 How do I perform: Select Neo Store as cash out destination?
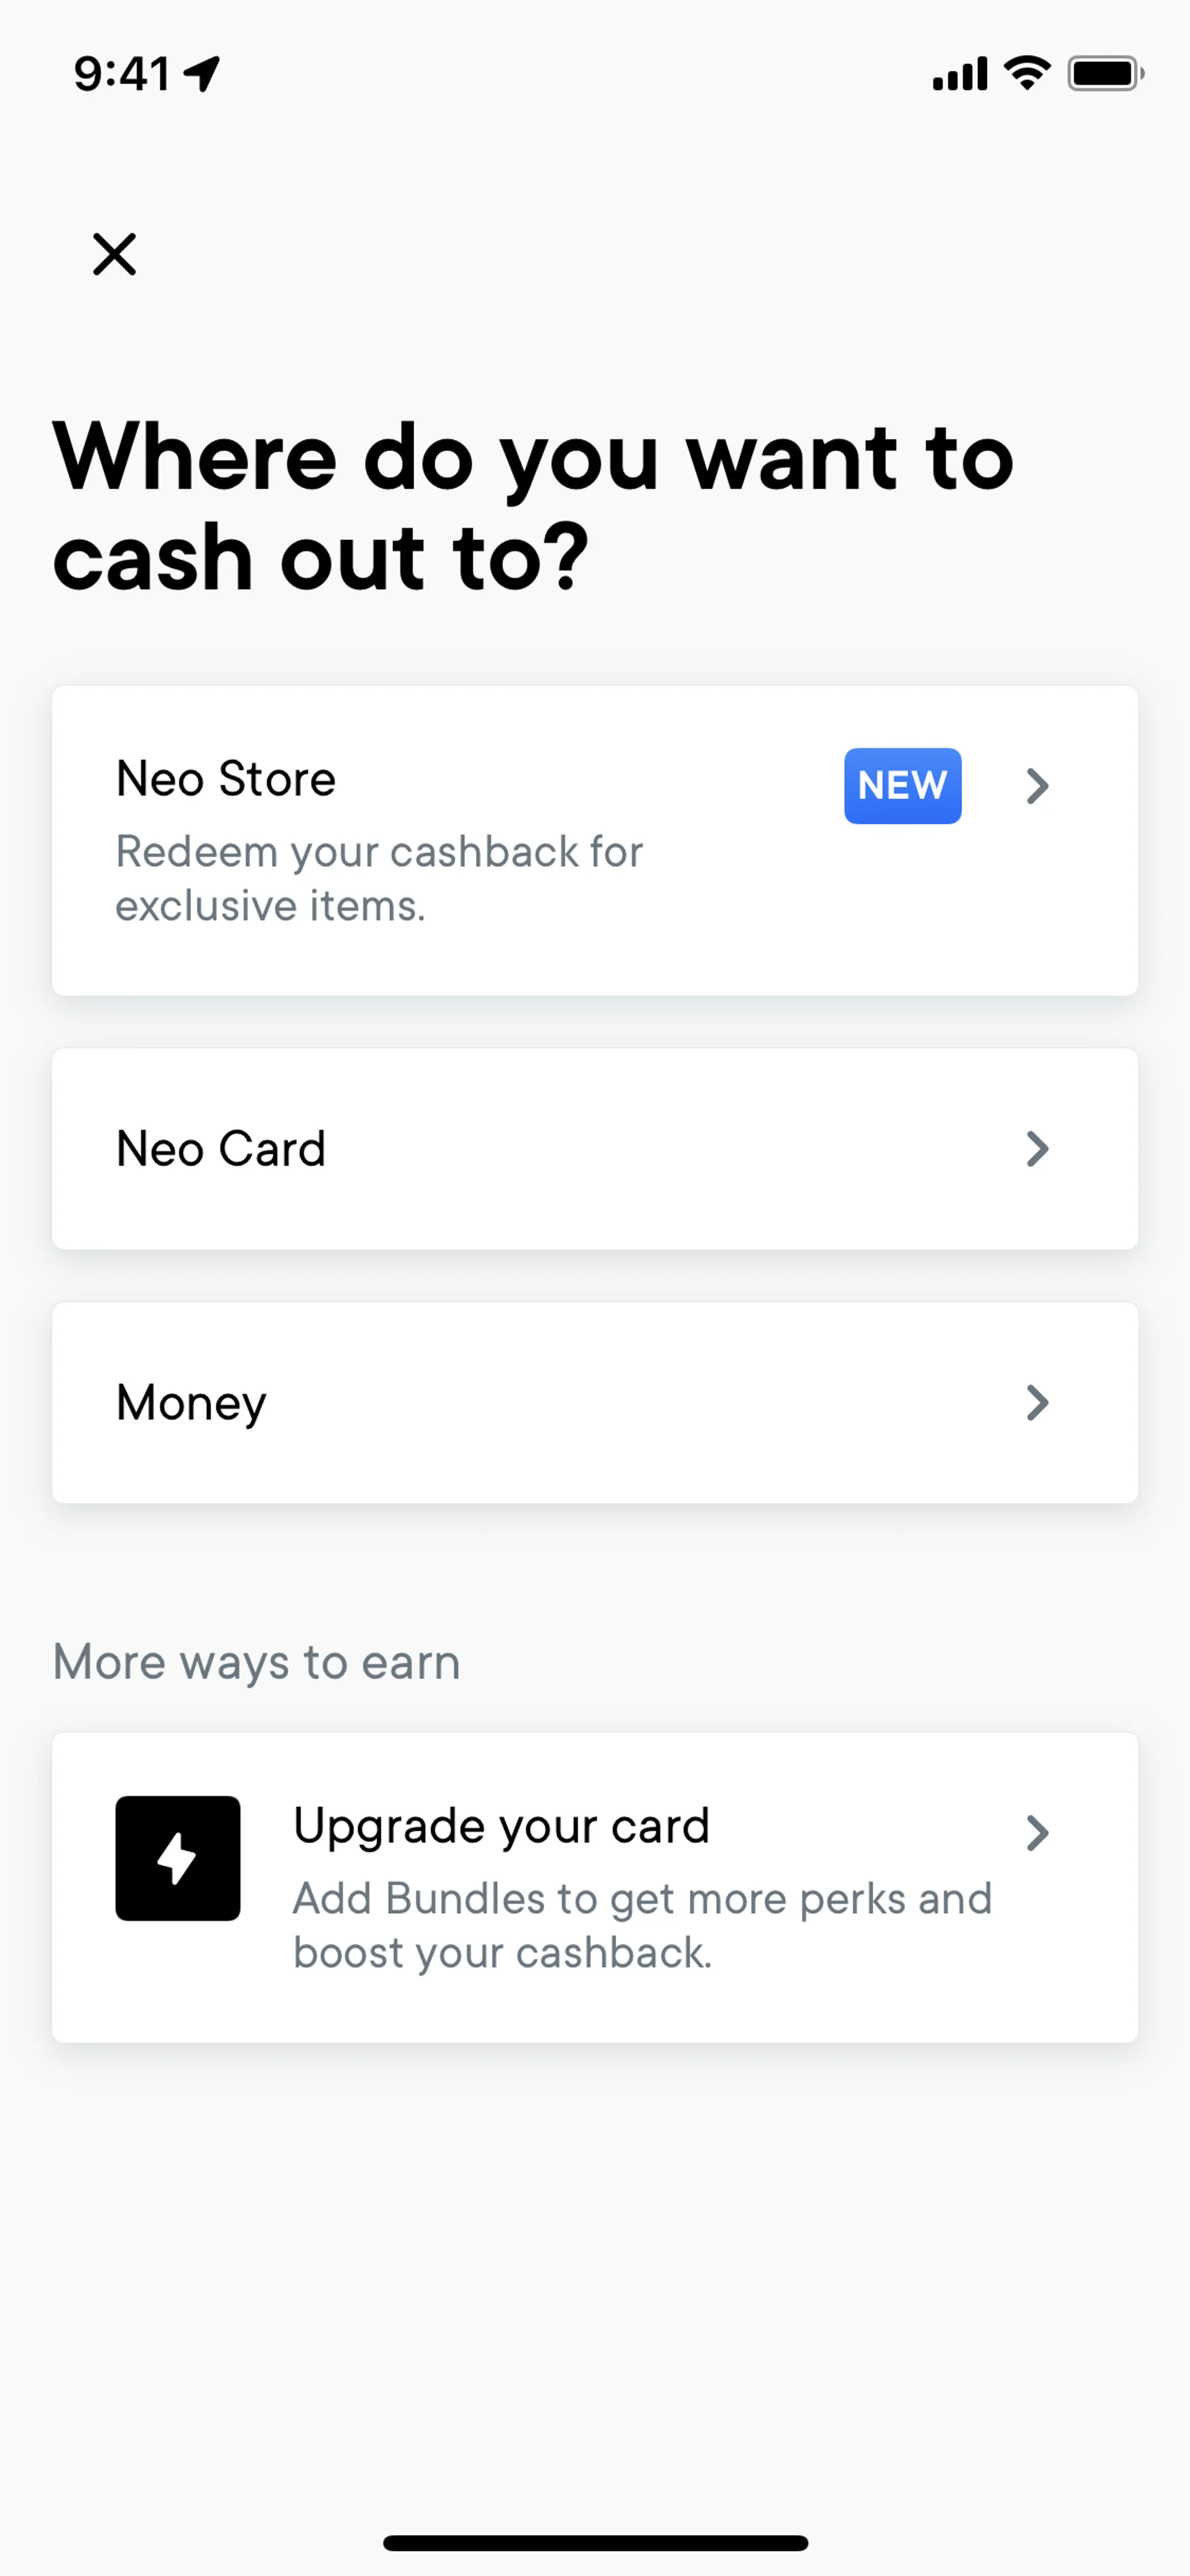(x=226, y=779)
